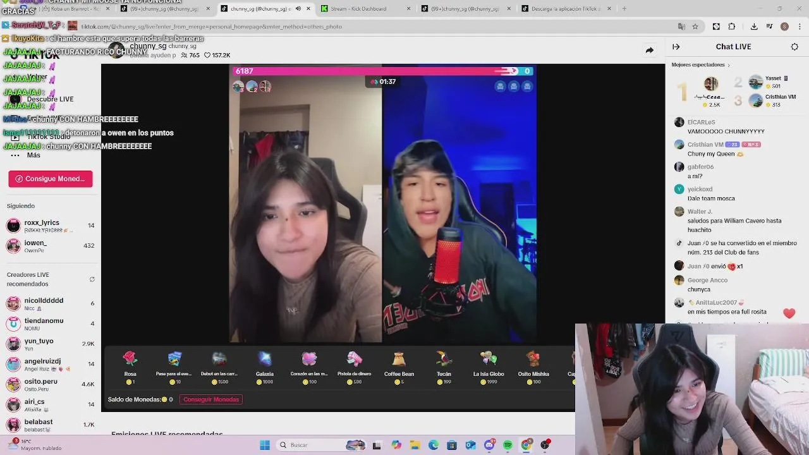This screenshot has width=809, height=455.
Task: Click the share arrow icon above the stream
Action: coord(649,50)
